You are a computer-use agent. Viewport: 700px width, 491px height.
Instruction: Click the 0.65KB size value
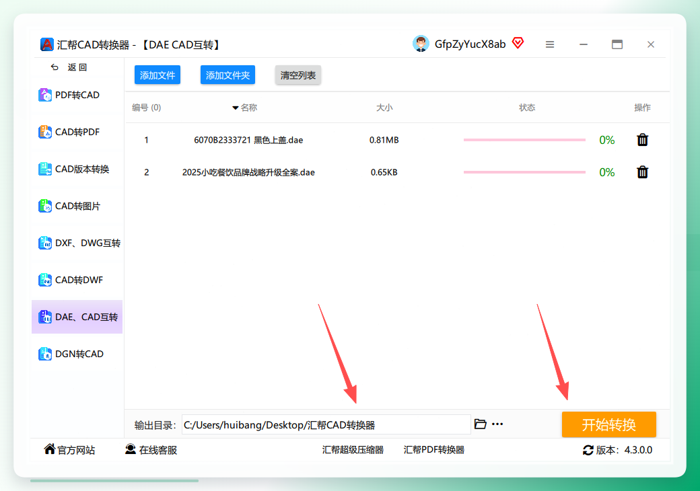click(384, 172)
